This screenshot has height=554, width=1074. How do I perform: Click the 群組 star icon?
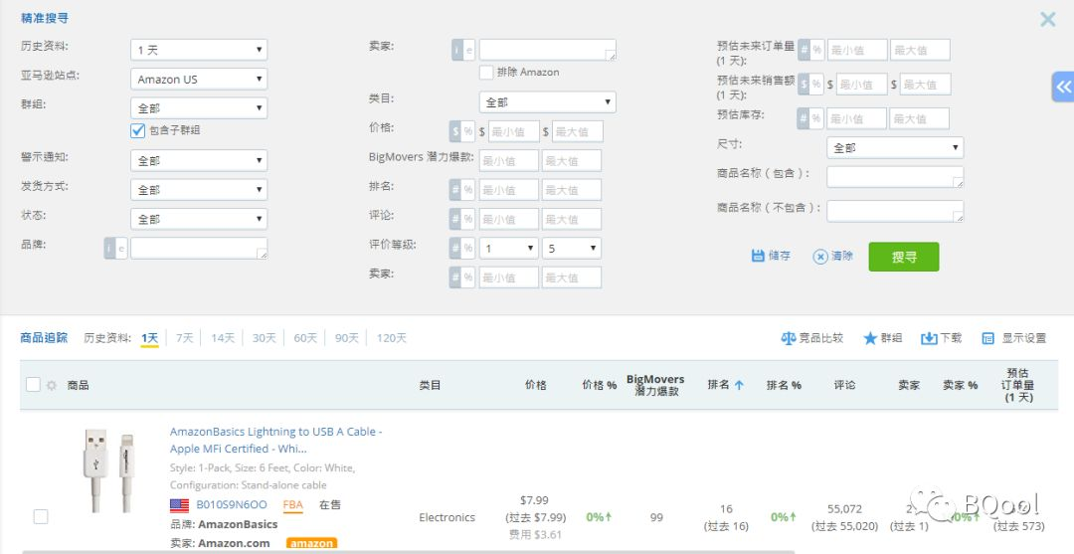click(x=870, y=338)
